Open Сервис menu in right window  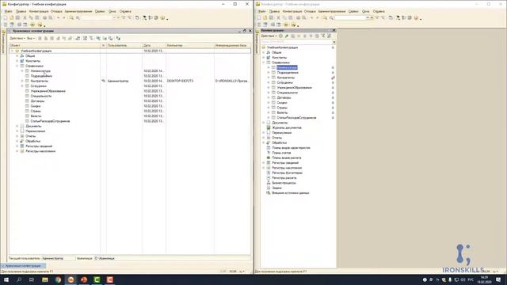[x=353, y=11]
